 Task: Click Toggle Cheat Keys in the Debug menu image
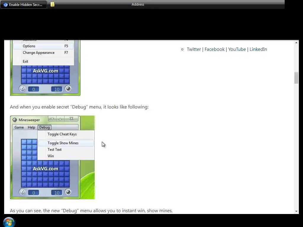[66, 134]
